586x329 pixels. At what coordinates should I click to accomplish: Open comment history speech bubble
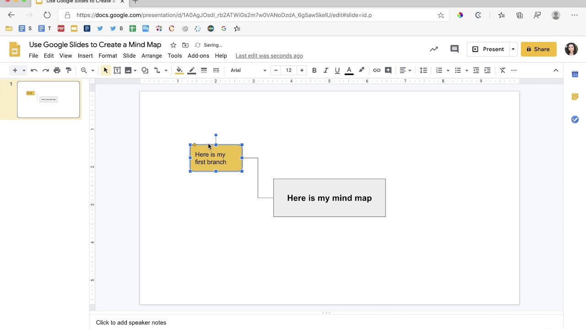pos(454,49)
